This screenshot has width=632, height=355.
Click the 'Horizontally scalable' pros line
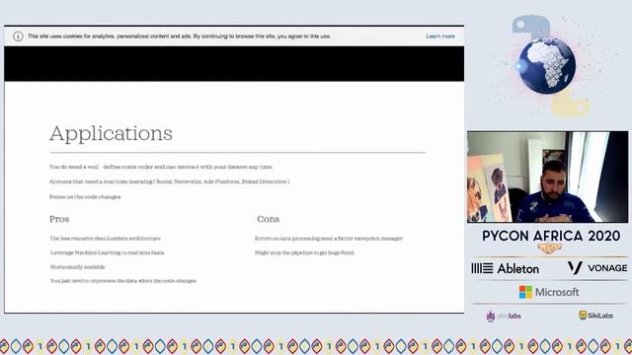tap(77, 267)
